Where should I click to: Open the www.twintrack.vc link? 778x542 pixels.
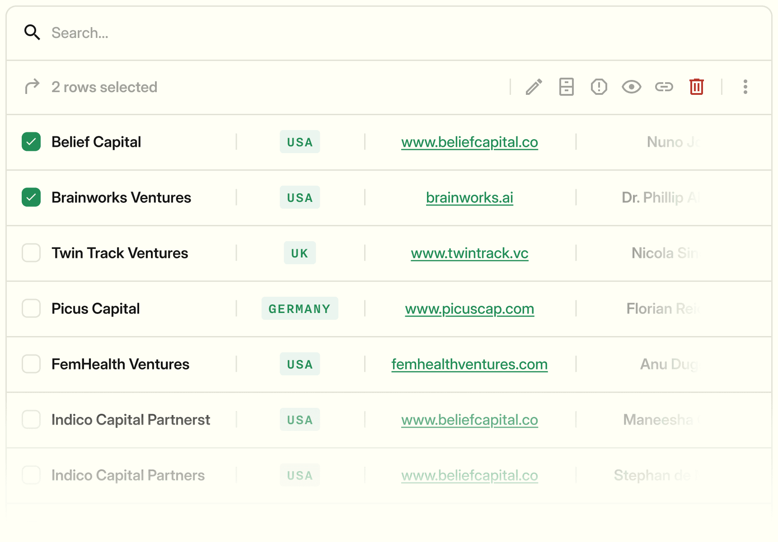(x=469, y=253)
